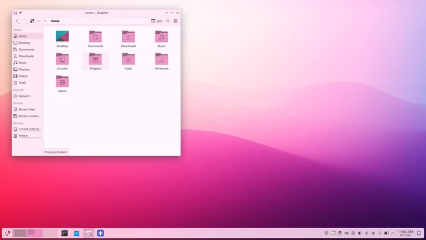Open the 11:00 AM clock calendar
The image size is (426, 240).
coord(405,233)
